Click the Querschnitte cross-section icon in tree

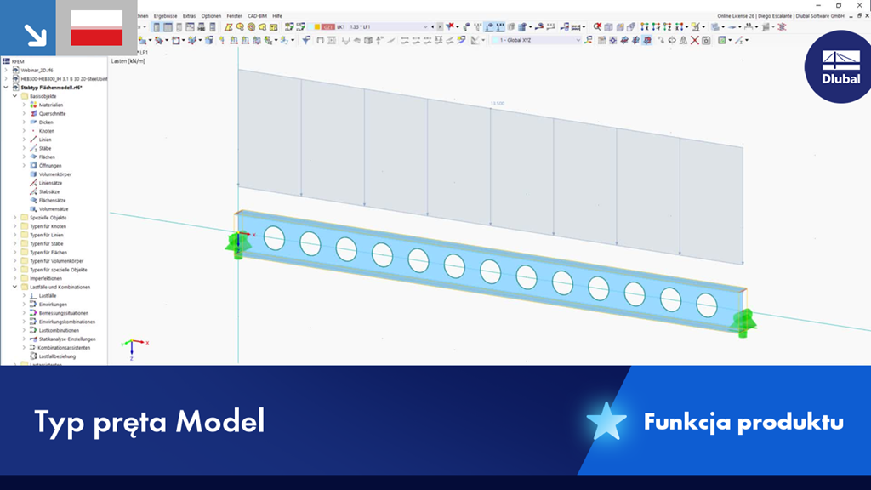tap(33, 113)
